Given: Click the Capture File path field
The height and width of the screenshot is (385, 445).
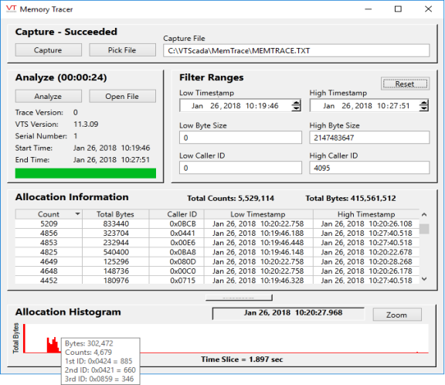Looking at the screenshot, I should (x=296, y=50).
